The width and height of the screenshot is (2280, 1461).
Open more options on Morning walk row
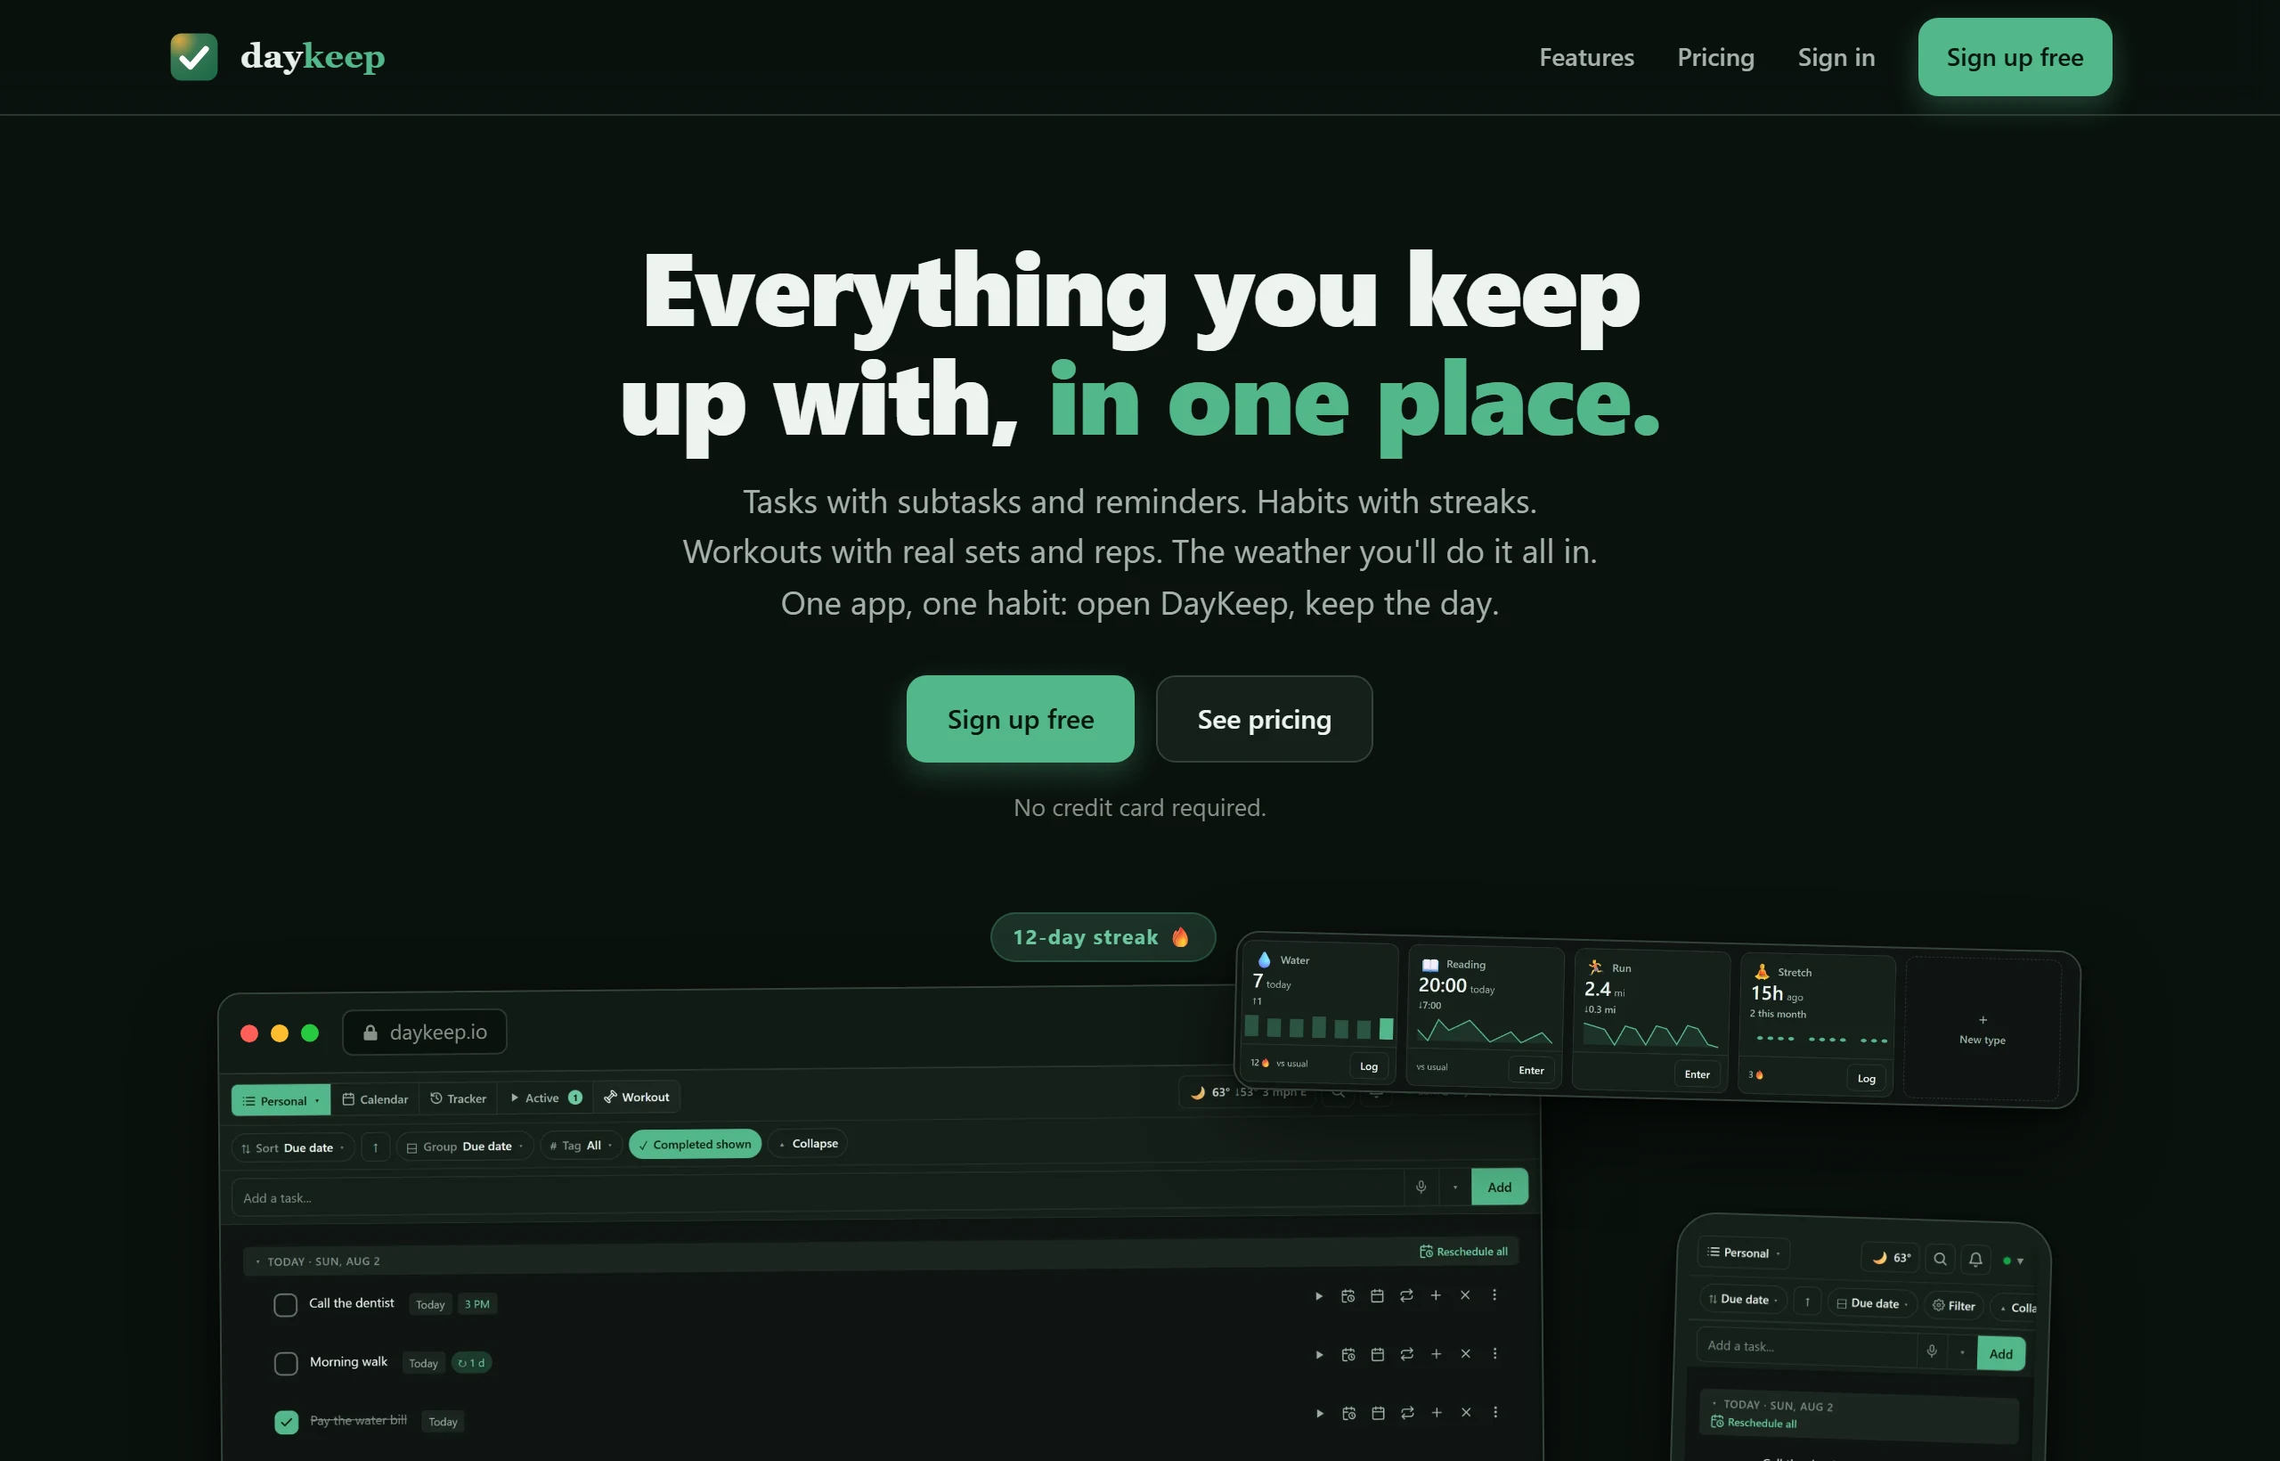click(x=1494, y=1354)
